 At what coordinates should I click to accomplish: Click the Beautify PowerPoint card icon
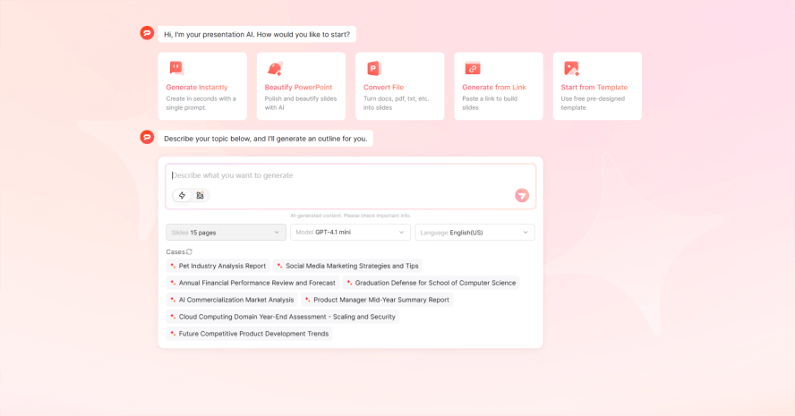click(x=275, y=68)
